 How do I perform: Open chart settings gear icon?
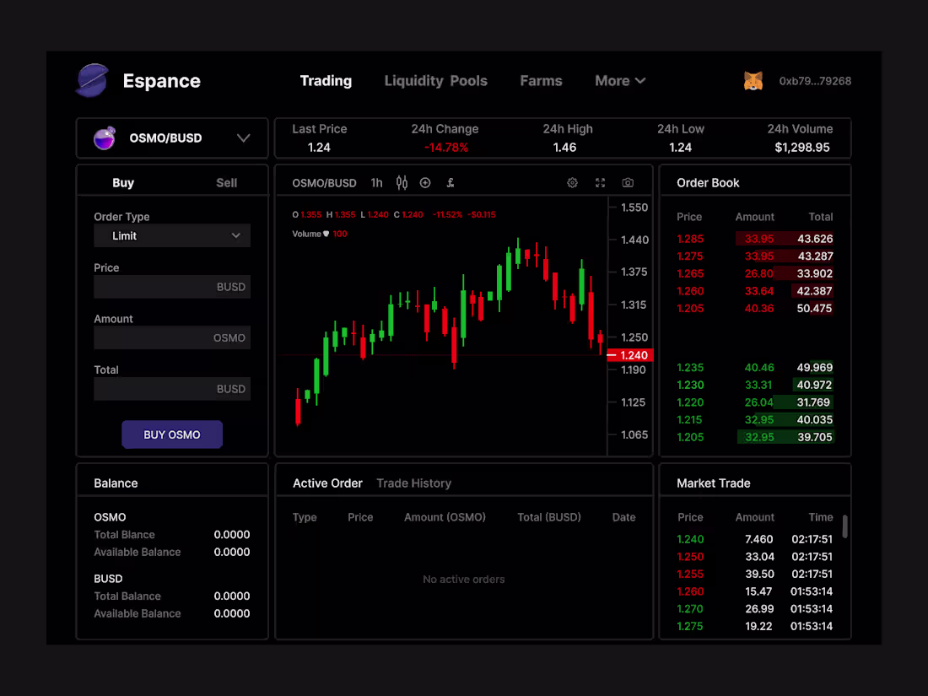click(x=572, y=183)
